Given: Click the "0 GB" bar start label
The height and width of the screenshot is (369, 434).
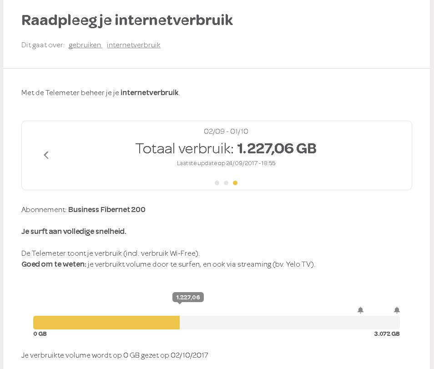Looking at the screenshot, I should (x=40, y=334).
